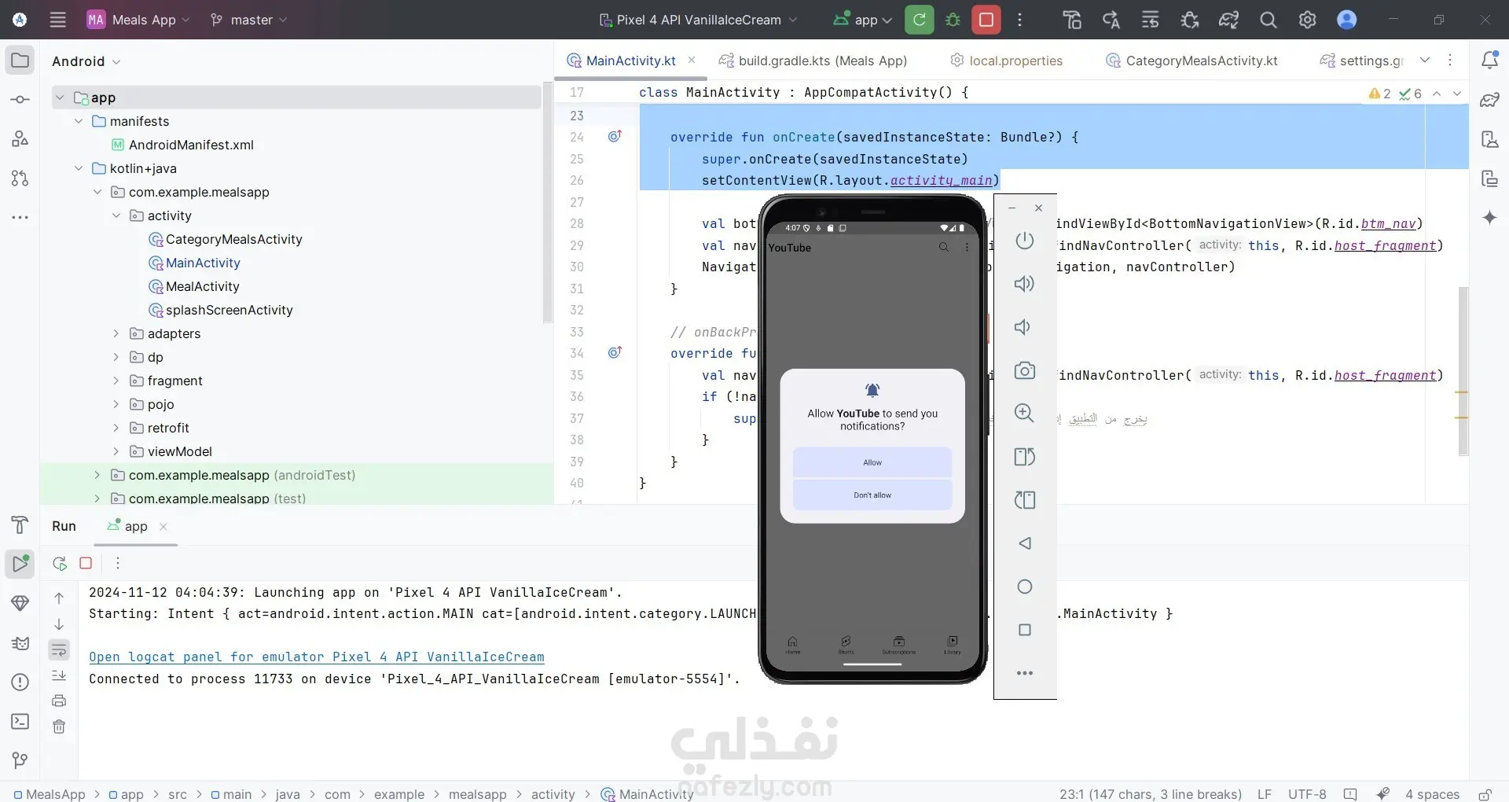
Task: Open Build tool window hammer icon
Action: (x=20, y=524)
